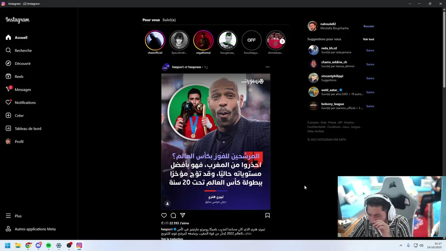Image resolution: width=446 pixels, height=251 pixels.
Task: Open nahoule82 profile at top right
Action: 328,24
